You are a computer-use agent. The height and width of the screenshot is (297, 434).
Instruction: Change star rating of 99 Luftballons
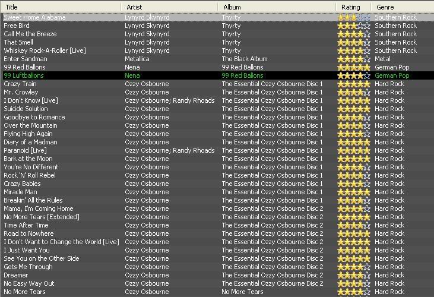point(354,75)
